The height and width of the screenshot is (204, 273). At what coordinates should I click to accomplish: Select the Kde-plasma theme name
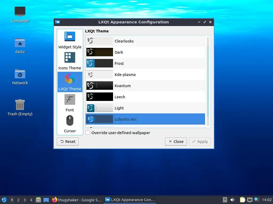[125, 75]
